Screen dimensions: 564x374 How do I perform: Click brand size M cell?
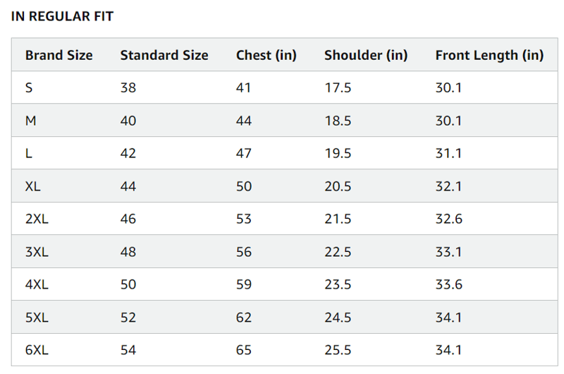(x=30, y=121)
